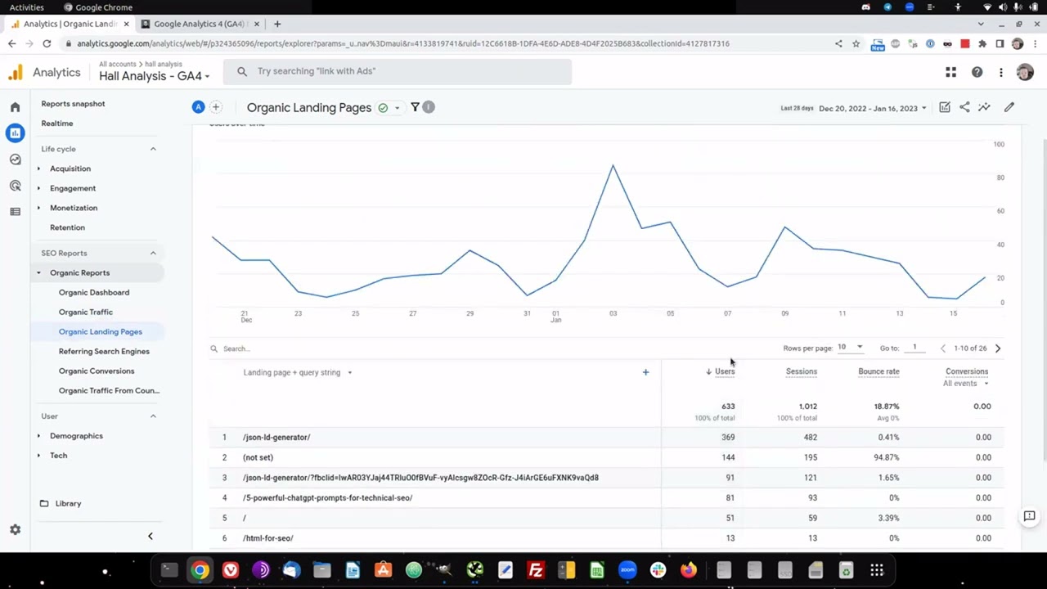Open the Advertising icon in left rail
Viewport: 1047px width, 589px height.
click(x=15, y=186)
